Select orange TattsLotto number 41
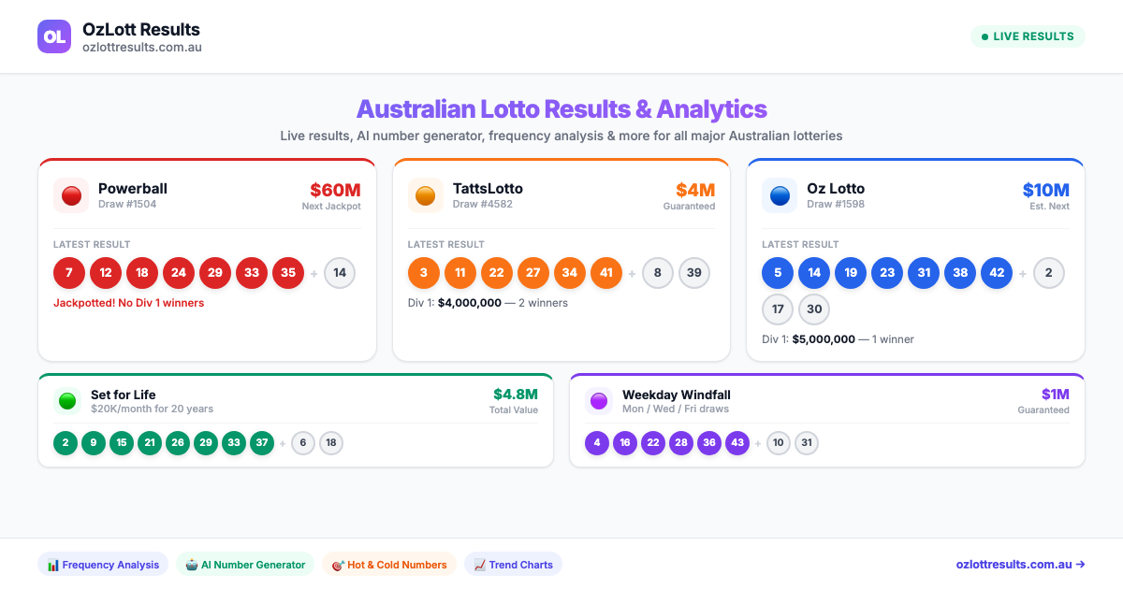Screen dimensions: 1123x589 (x=606, y=273)
